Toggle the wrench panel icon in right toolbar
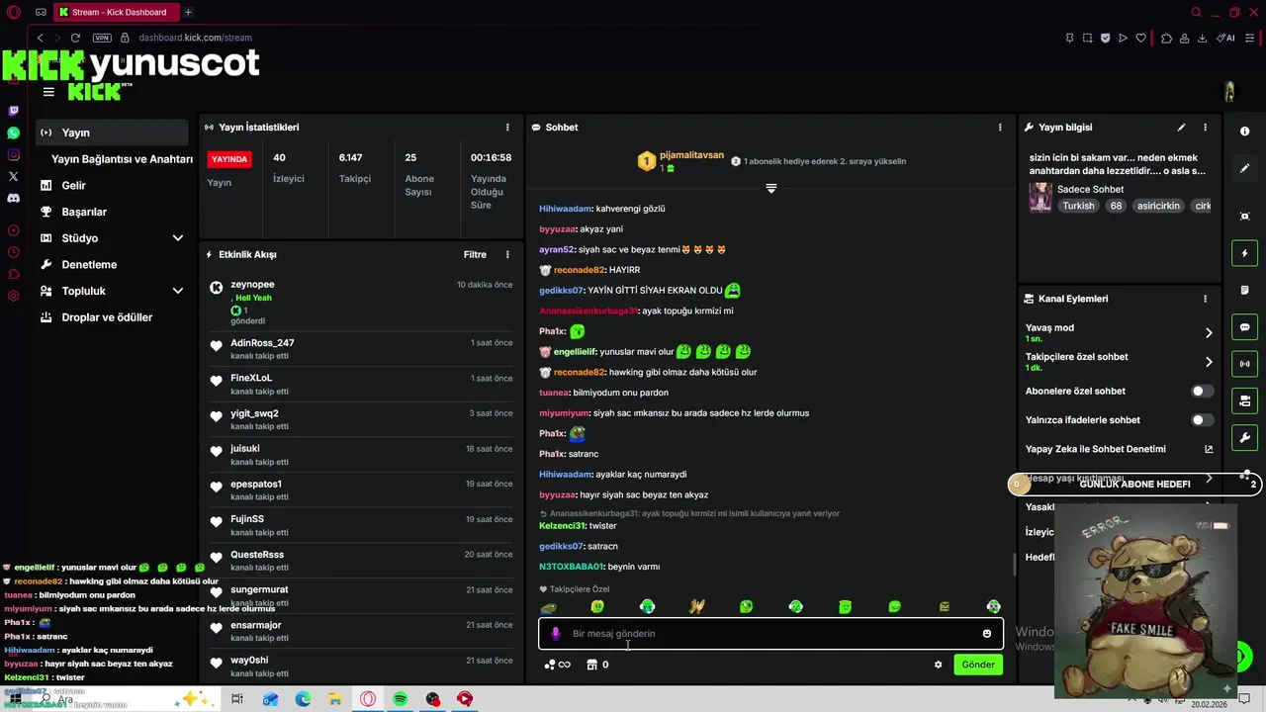Screen dimensions: 1266x712 pos(1244,437)
